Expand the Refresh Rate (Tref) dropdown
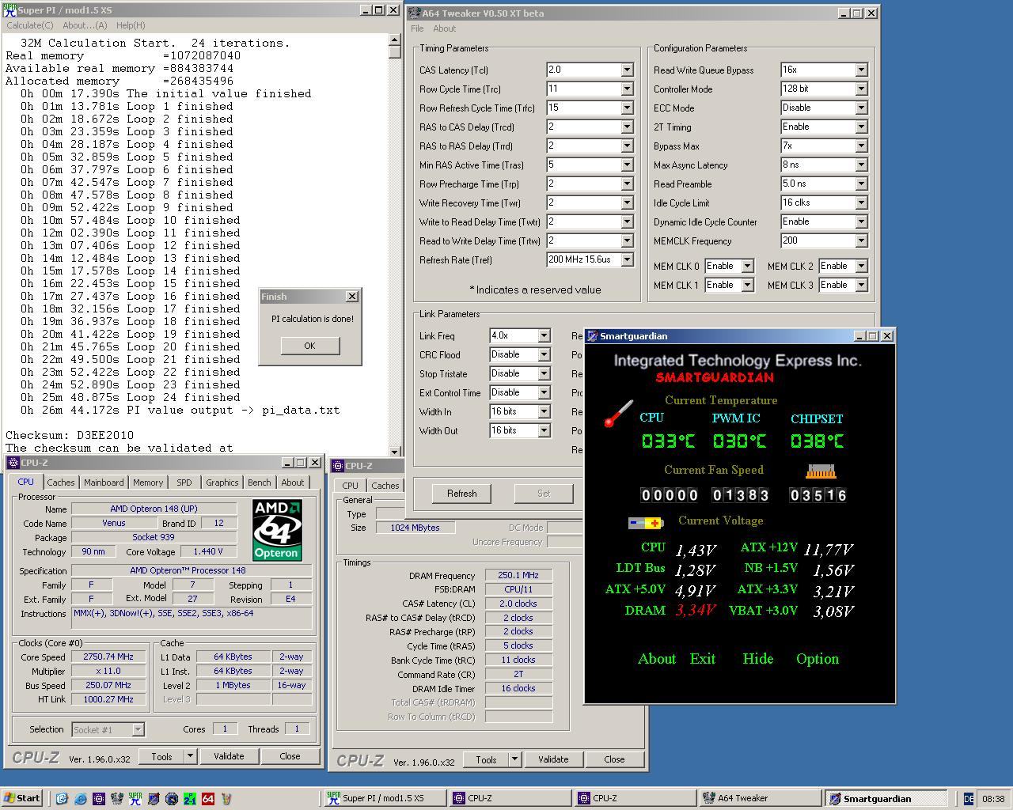 point(627,259)
